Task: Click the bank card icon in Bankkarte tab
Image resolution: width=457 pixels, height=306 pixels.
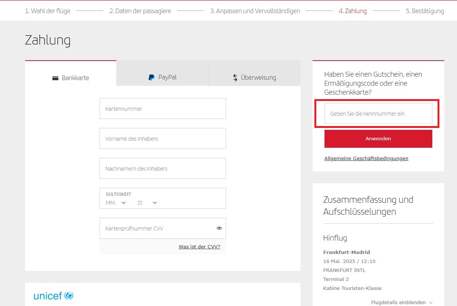Action: 55,78
